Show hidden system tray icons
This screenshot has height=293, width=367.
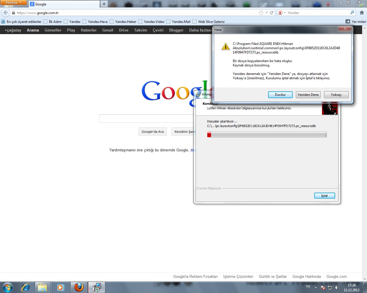[x=316, y=288]
